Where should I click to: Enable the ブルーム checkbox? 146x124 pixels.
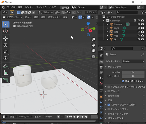[109, 91]
